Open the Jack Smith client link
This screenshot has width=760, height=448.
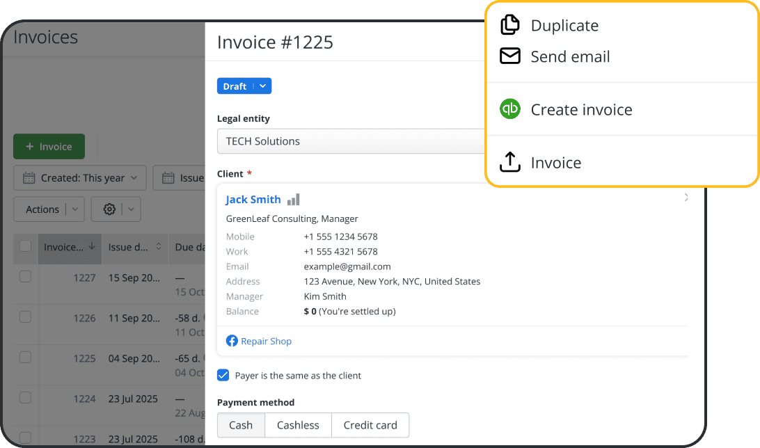(x=253, y=198)
